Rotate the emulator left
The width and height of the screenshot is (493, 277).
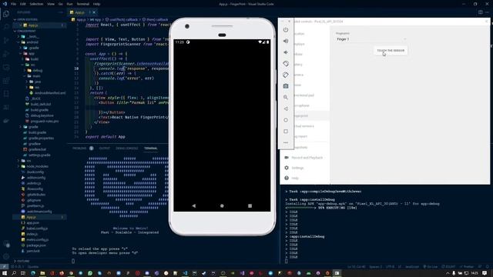(x=286, y=63)
